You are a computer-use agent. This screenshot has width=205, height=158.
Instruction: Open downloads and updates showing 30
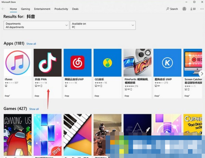[x=193, y=9]
